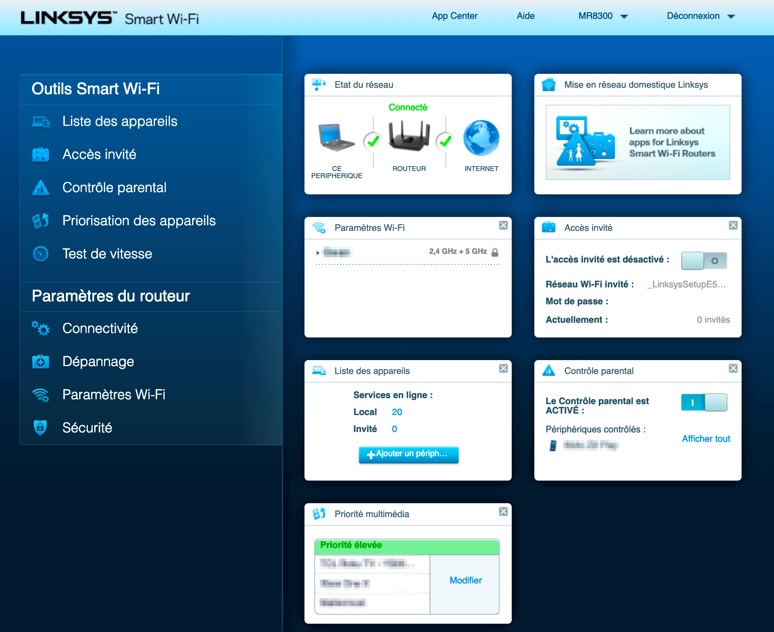
Task: Expand the Déconnexion dropdown arrow
Action: click(731, 17)
